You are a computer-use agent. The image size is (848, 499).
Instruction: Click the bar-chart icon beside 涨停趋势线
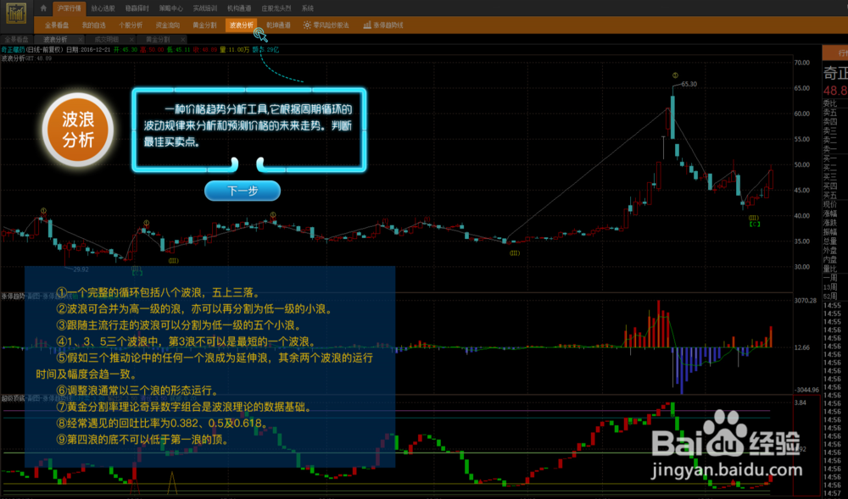pos(367,25)
